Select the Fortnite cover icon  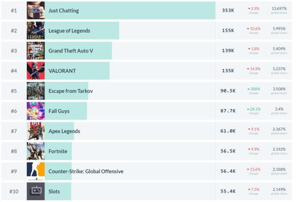36,151
